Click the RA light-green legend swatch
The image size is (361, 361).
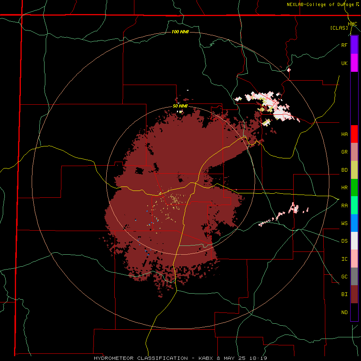coord(354,205)
